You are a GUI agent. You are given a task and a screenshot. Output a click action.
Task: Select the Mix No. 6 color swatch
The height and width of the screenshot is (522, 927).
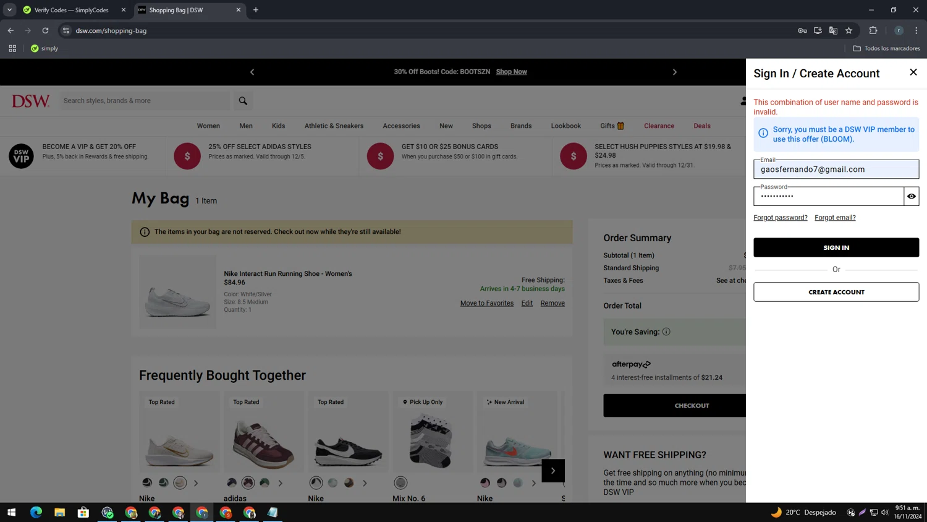point(400,482)
